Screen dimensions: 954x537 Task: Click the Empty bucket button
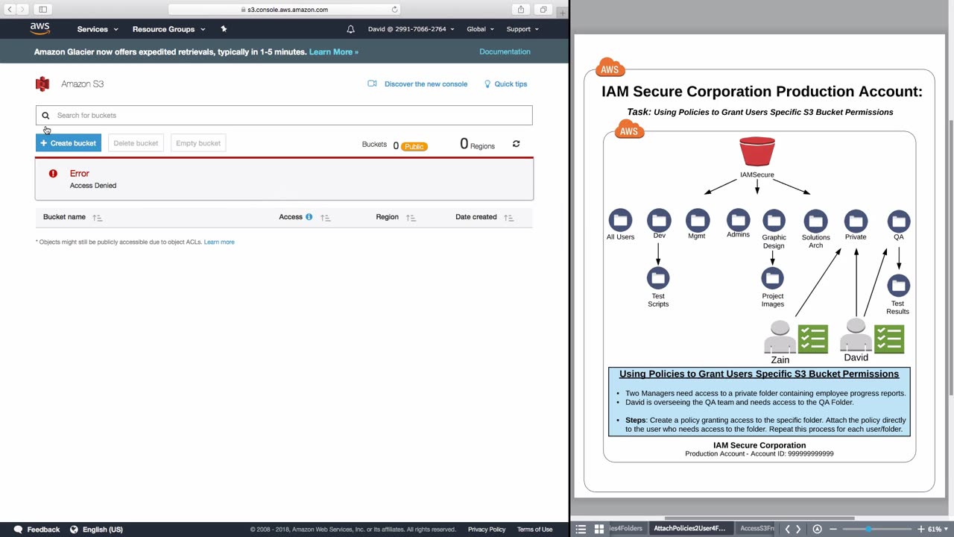[198, 143]
